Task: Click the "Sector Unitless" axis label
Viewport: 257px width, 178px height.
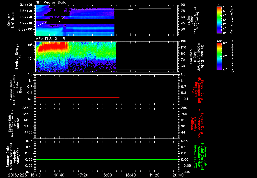Action: (10, 20)
